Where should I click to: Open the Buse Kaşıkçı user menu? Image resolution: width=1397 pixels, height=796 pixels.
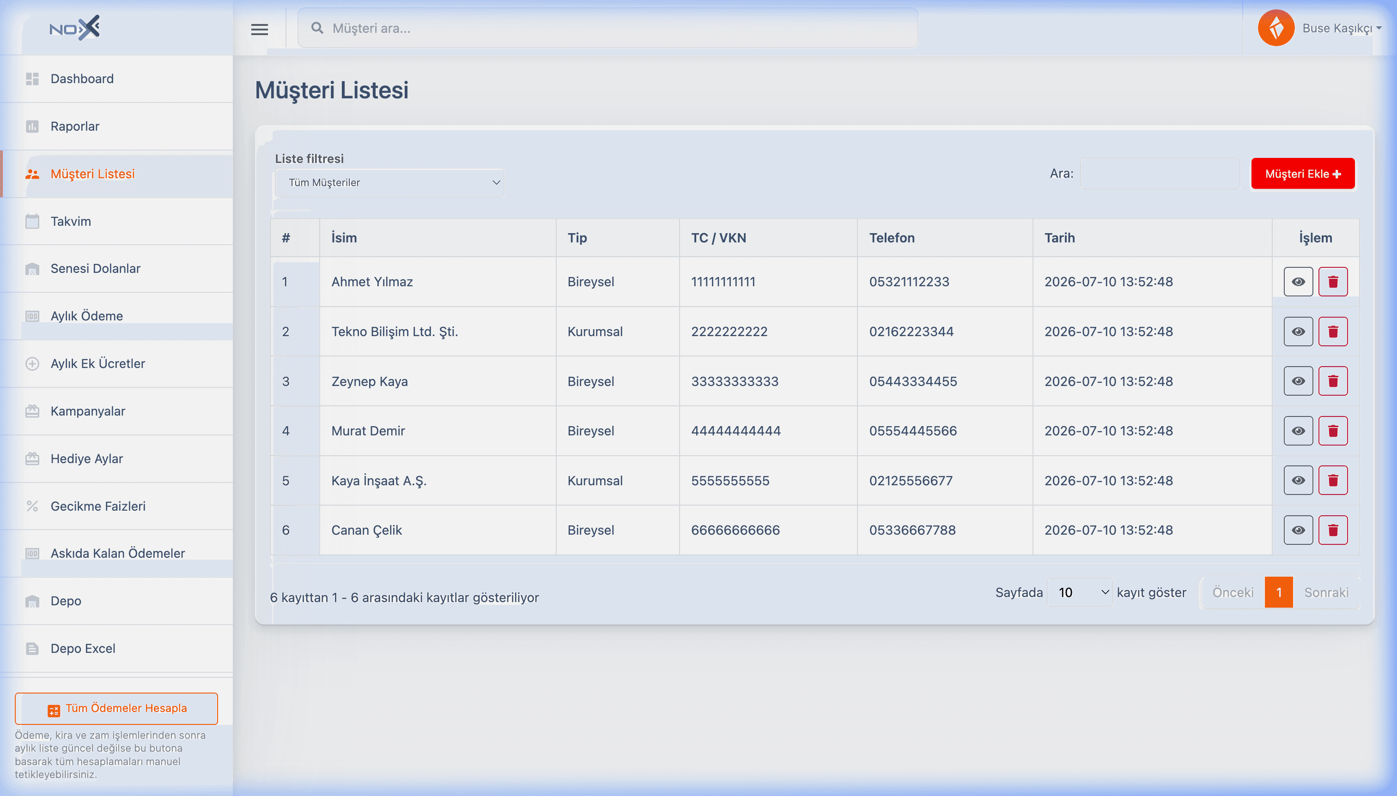(1341, 28)
